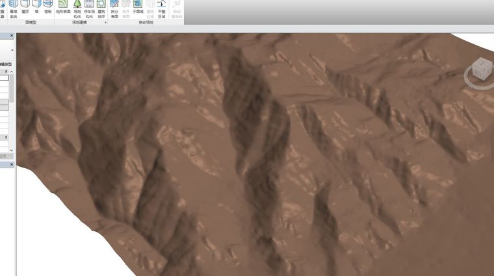Click the massing Floor (楼板) tool
Screen dimensions: 494x276
click(x=48, y=7)
